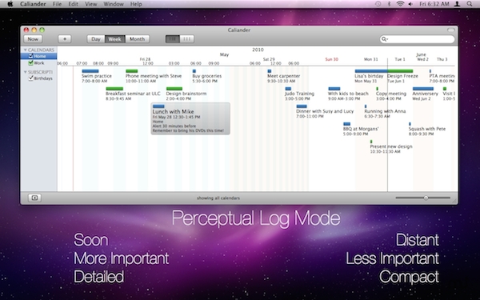The height and width of the screenshot is (300, 480).
Task: Click the sidebar toggle icon at bottom left
Action: tap(34, 198)
